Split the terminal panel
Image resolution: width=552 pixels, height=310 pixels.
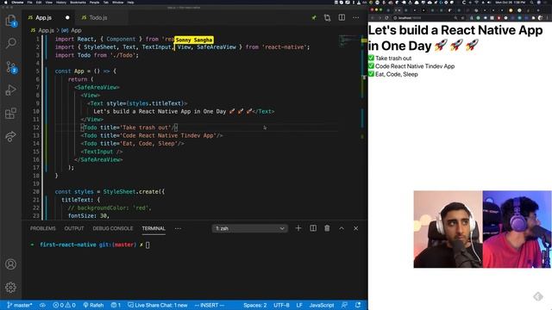click(x=313, y=228)
